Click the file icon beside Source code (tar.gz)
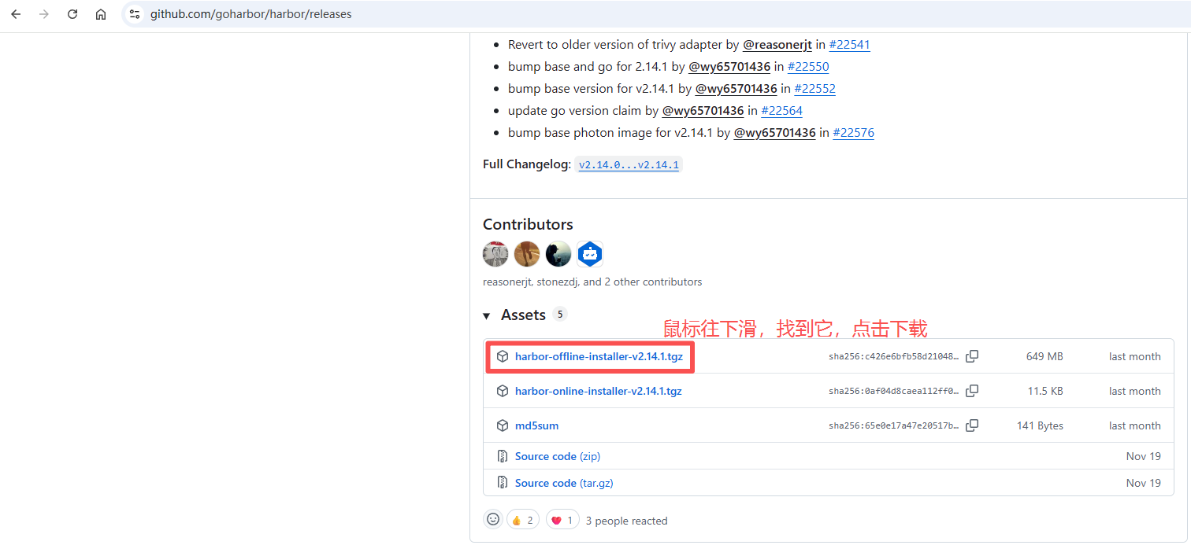Image resolution: width=1191 pixels, height=545 pixels. 503,483
